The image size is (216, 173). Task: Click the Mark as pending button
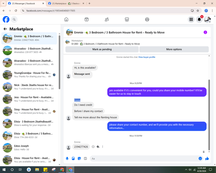click(102, 49)
